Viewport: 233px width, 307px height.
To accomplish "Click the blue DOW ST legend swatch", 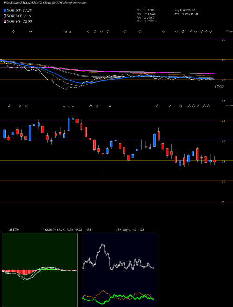I will (x=5, y=10).
